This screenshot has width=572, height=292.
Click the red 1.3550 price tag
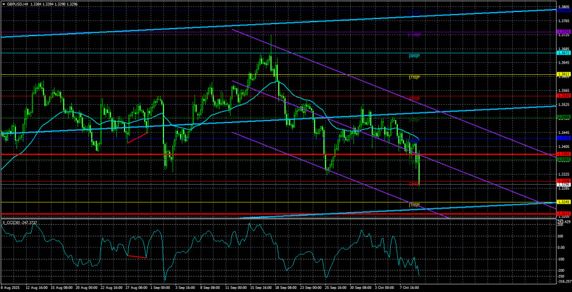click(x=562, y=96)
